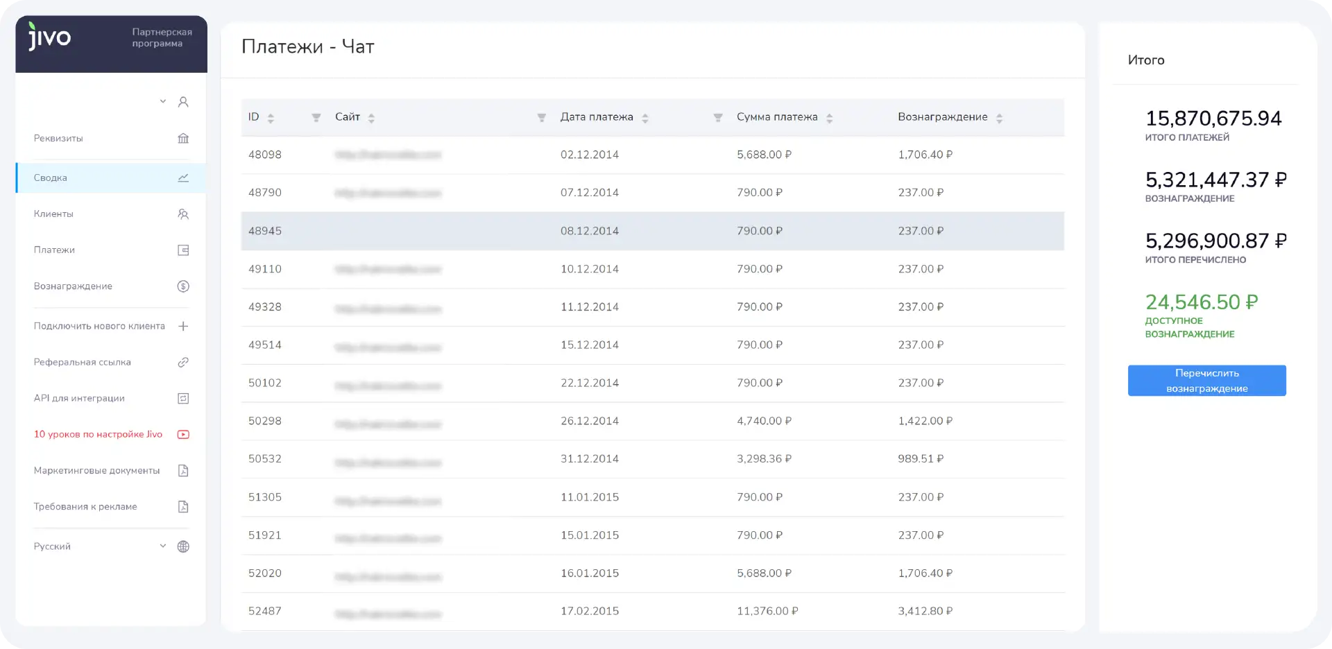
Task: Click the bank icon next to Реквизиты
Action: click(x=183, y=138)
